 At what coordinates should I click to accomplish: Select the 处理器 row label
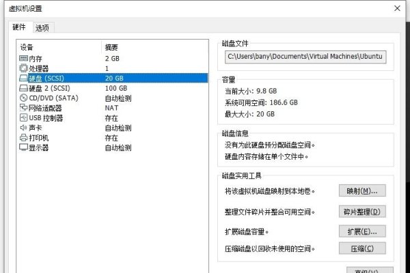(x=39, y=68)
